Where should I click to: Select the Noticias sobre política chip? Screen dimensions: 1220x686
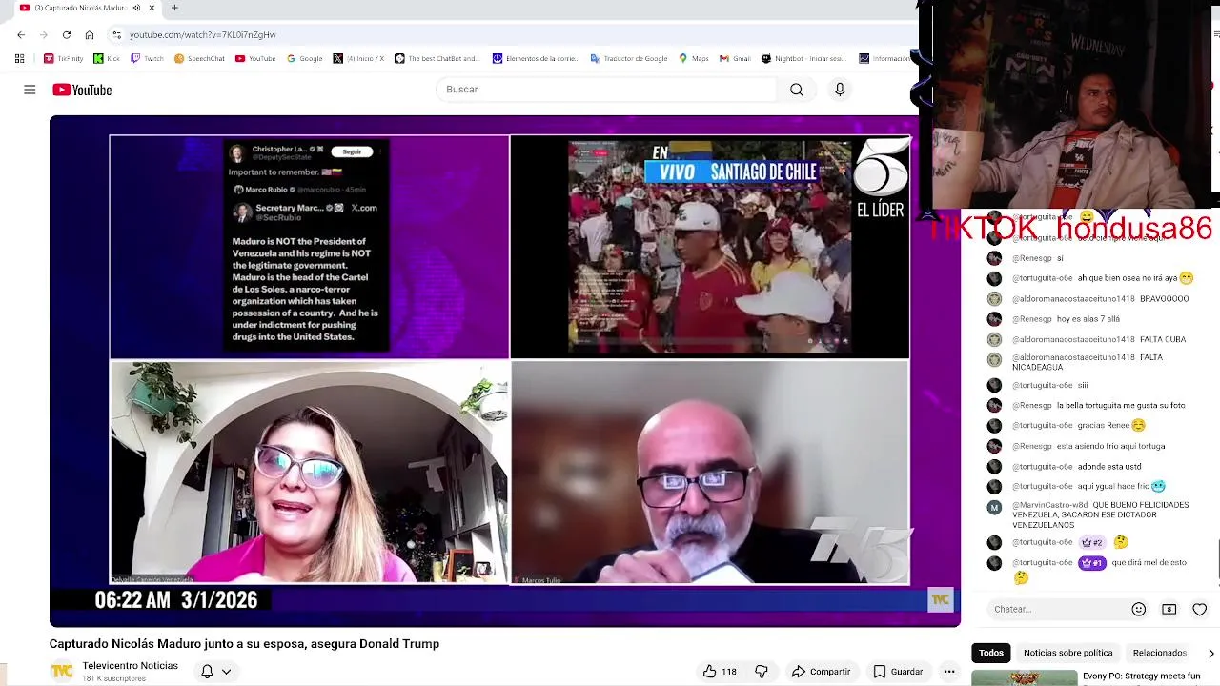1067,653
